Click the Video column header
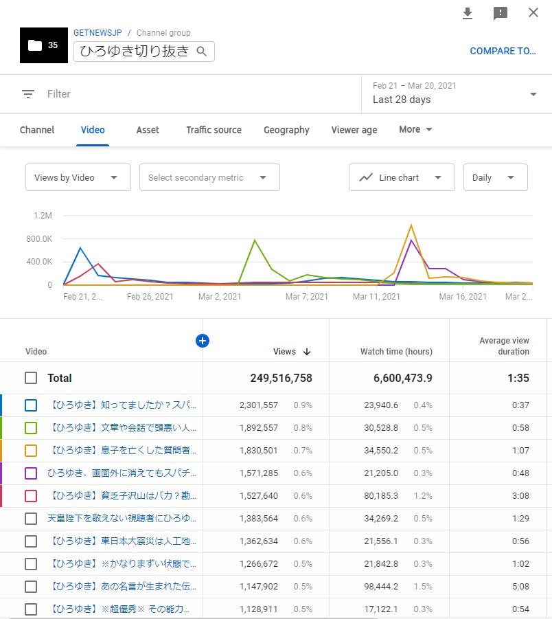 (36, 352)
